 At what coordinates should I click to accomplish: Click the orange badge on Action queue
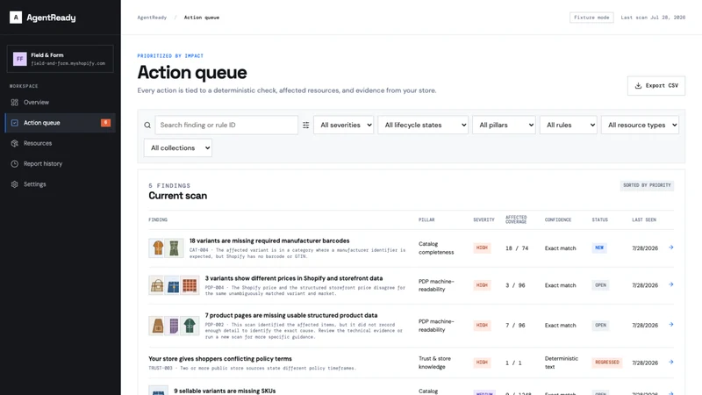[105, 123]
